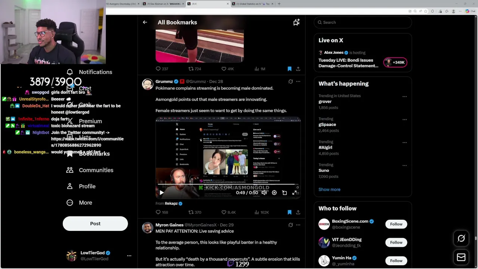Viewport: 478px width, 269px height.
Task: Open Myron Gaines profile name
Action: [169, 225]
